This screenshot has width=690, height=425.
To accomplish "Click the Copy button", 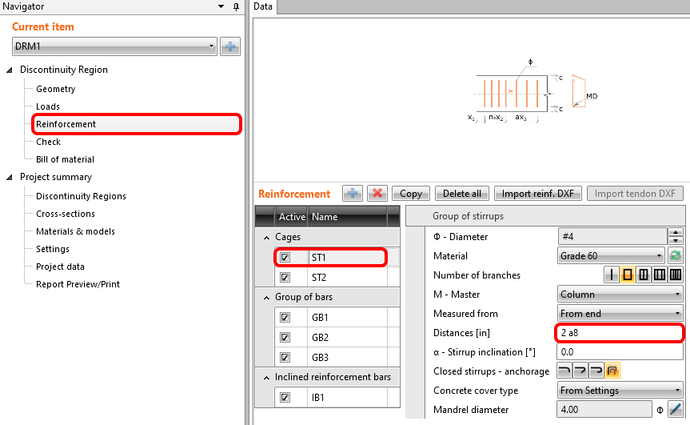I will pos(411,194).
